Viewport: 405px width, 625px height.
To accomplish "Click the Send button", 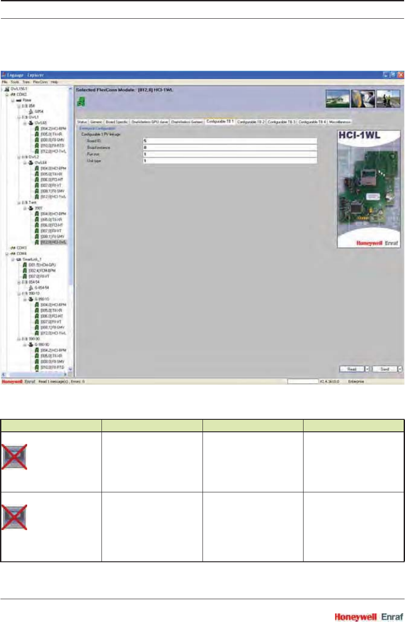I will 385,369.
